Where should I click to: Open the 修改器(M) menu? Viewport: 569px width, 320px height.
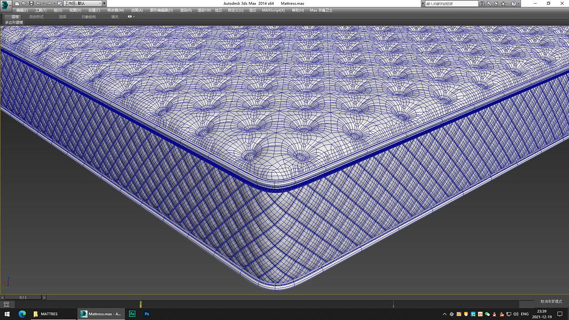point(116,10)
